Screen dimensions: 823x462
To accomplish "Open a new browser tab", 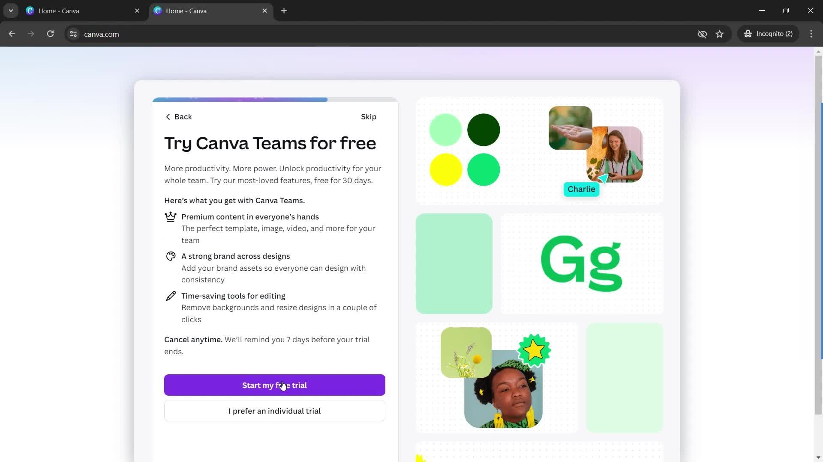I will click(x=284, y=11).
